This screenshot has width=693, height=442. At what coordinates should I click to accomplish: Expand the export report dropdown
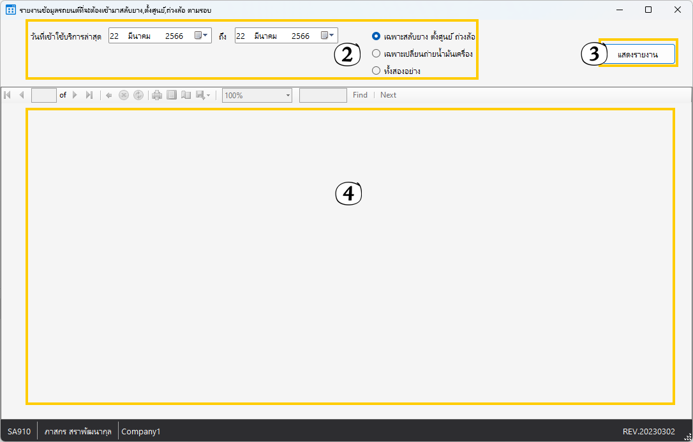pos(203,95)
